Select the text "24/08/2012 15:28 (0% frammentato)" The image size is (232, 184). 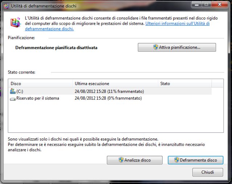point(108,98)
